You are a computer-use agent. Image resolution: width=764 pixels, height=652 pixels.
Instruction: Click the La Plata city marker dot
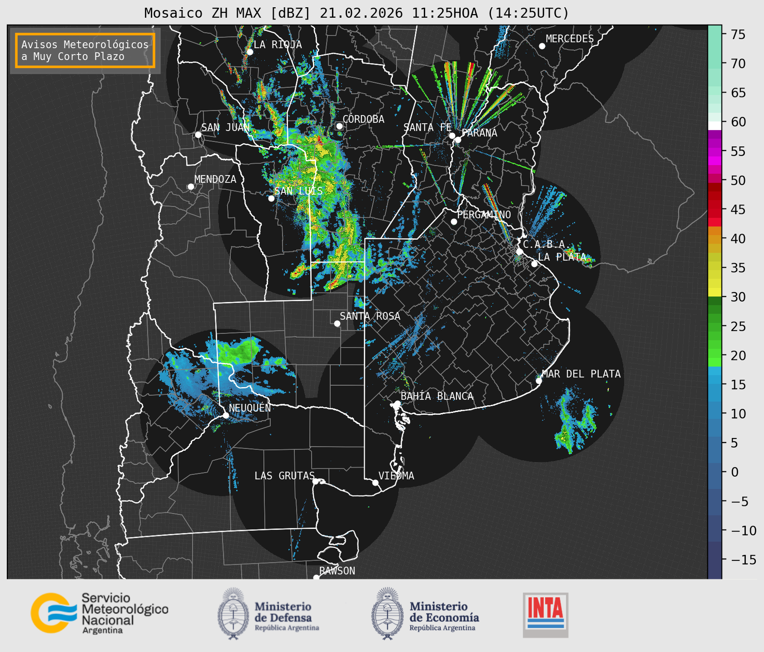click(x=534, y=264)
